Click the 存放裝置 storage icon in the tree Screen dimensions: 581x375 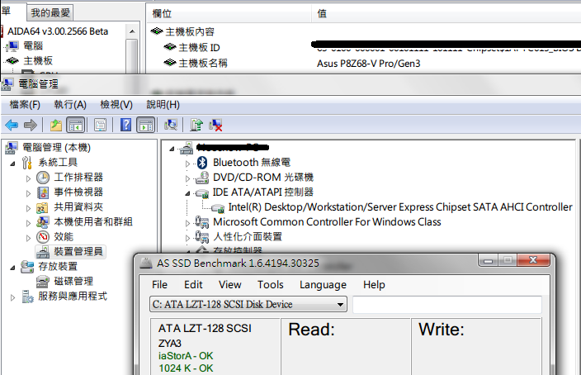(x=27, y=266)
